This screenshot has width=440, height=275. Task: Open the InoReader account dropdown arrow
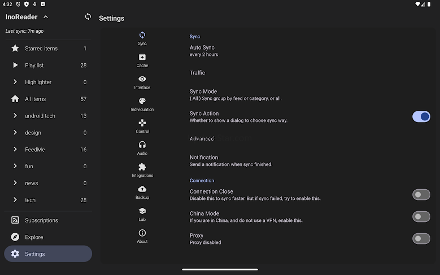click(46, 17)
